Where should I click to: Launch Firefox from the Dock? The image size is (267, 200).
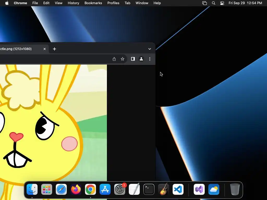pos(76,189)
